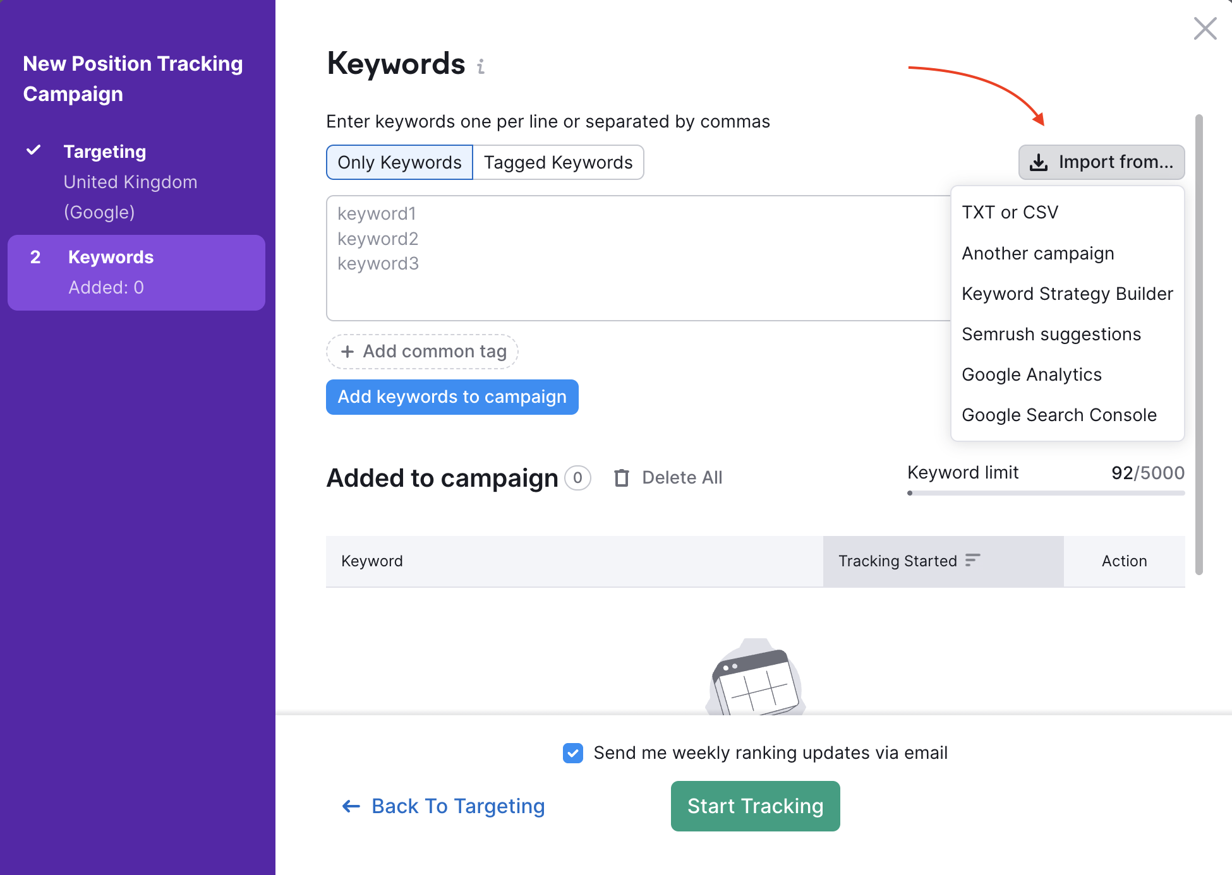Select the Only Keywords toggle option
The image size is (1232, 875).
point(399,162)
